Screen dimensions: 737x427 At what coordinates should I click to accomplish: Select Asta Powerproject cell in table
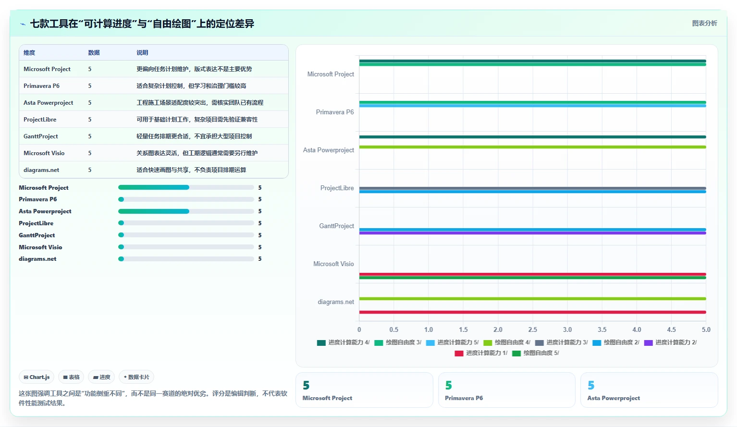(49, 103)
